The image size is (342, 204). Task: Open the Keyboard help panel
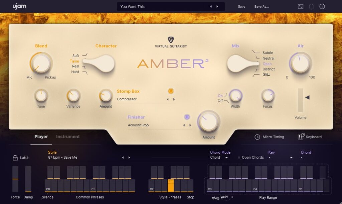[x=310, y=137]
